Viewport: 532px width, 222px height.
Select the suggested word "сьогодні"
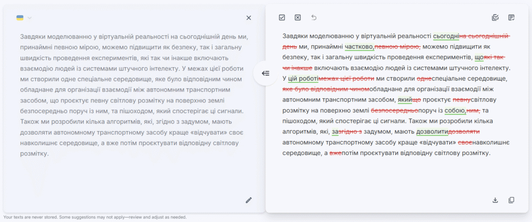(x=446, y=36)
